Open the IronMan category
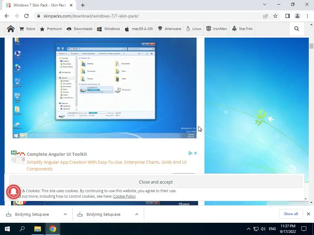 (x=216, y=29)
